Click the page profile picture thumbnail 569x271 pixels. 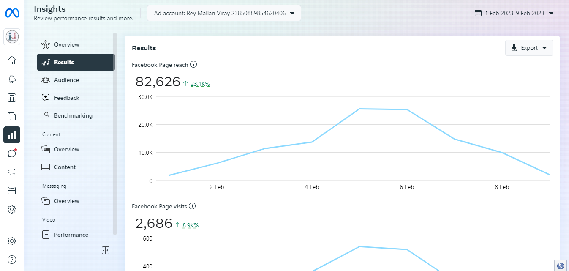click(12, 37)
